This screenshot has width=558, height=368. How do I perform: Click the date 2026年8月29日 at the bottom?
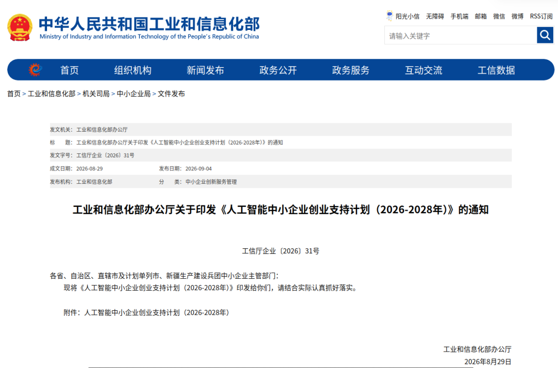[x=488, y=362]
